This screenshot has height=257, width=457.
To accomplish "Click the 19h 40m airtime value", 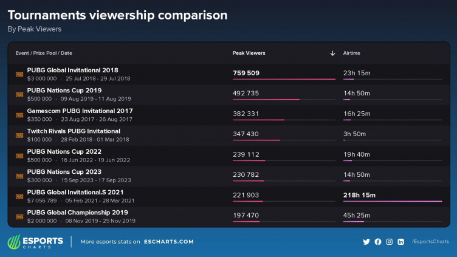I will pyautogui.click(x=357, y=154).
